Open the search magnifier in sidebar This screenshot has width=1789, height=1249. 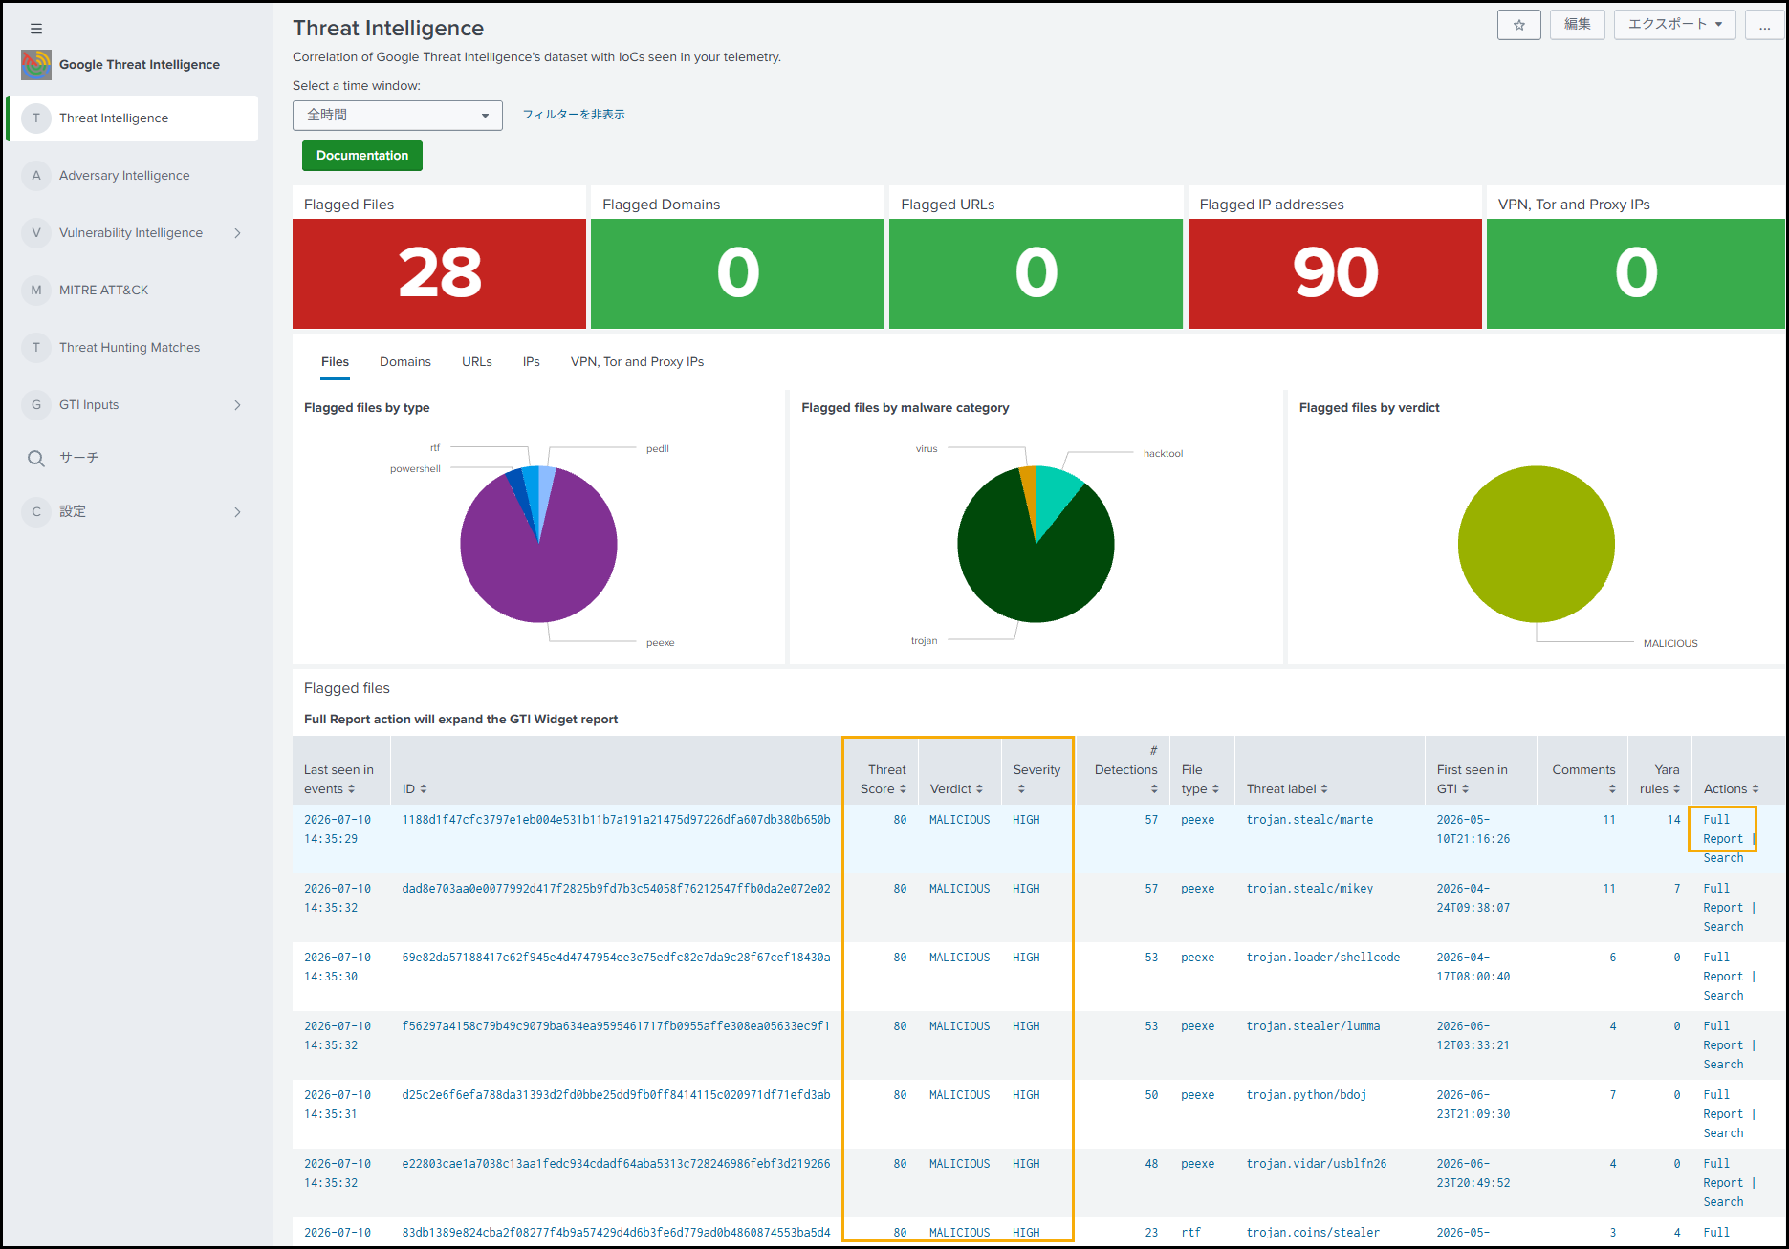[36, 458]
